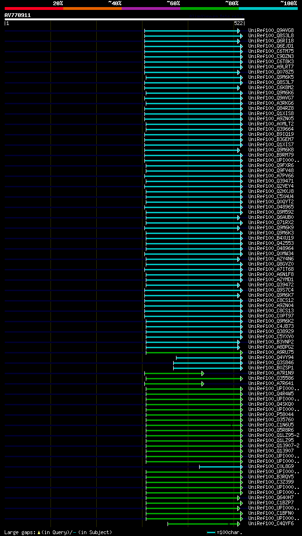Screen dimensions: 302x536
Task: Open the UniRef100_P58044 entry
Action: click(271, 414)
